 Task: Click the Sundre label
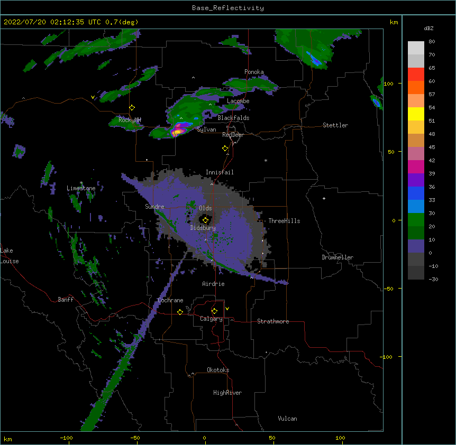pyautogui.click(x=154, y=207)
